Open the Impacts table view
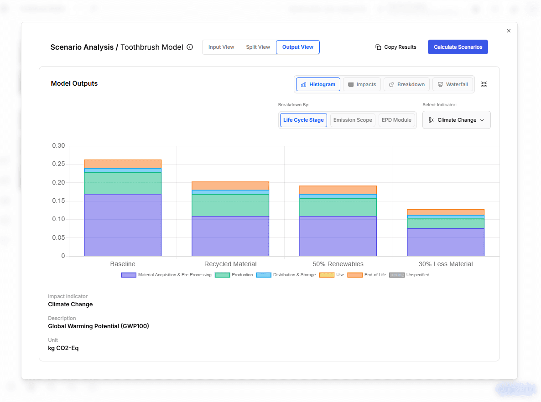The height and width of the screenshot is (402, 541). pos(362,84)
